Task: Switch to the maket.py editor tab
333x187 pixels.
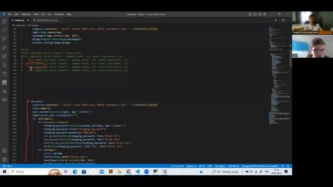Action: [x=19, y=20]
